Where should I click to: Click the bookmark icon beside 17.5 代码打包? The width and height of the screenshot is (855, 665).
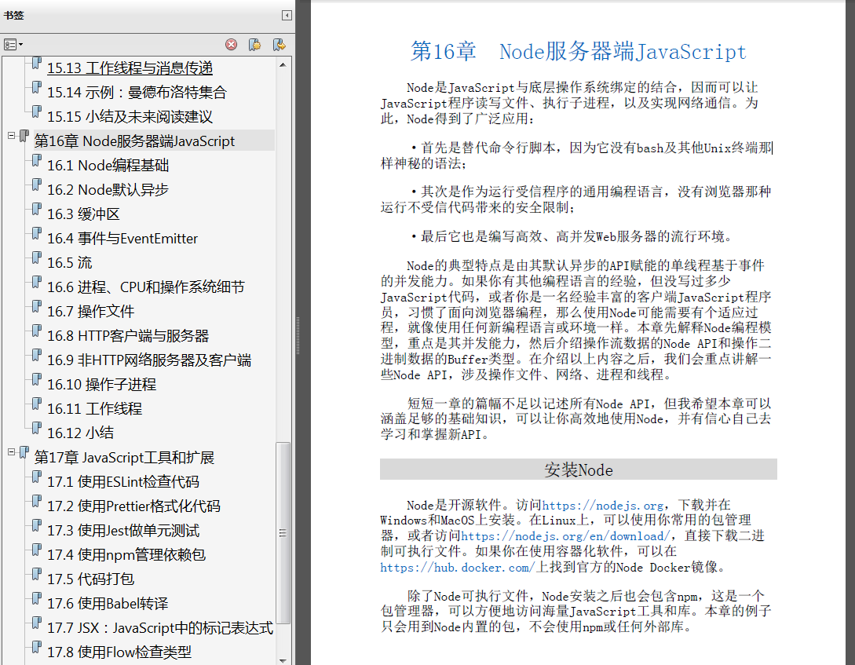point(37,575)
